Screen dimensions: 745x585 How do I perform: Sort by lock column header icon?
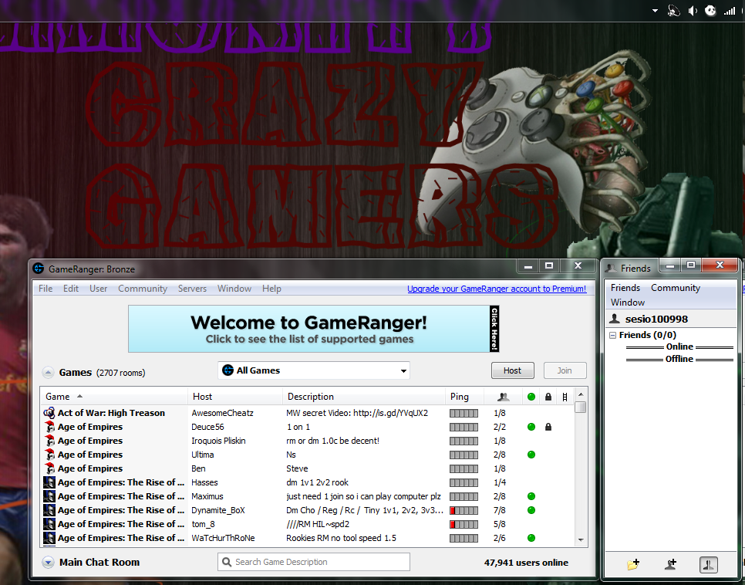(548, 397)
